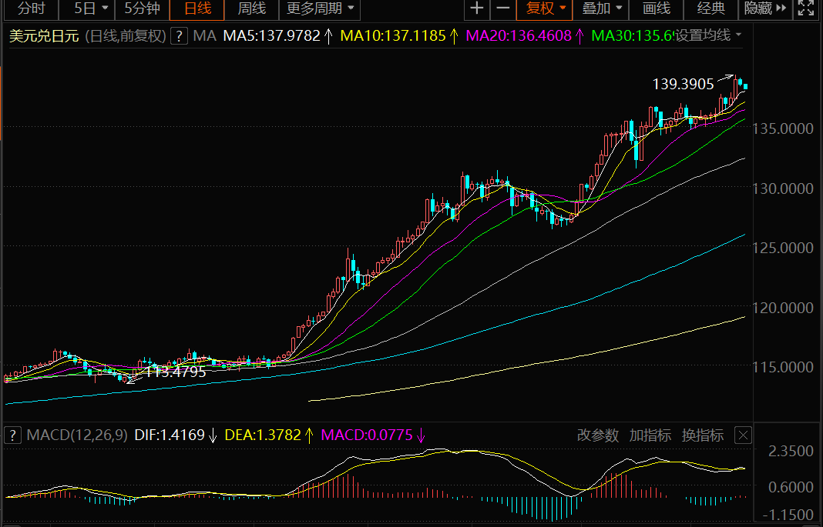This screenshot has width=823, height=527.
Task: Click the 139.3905 high price label
Action: click(683, 85)
